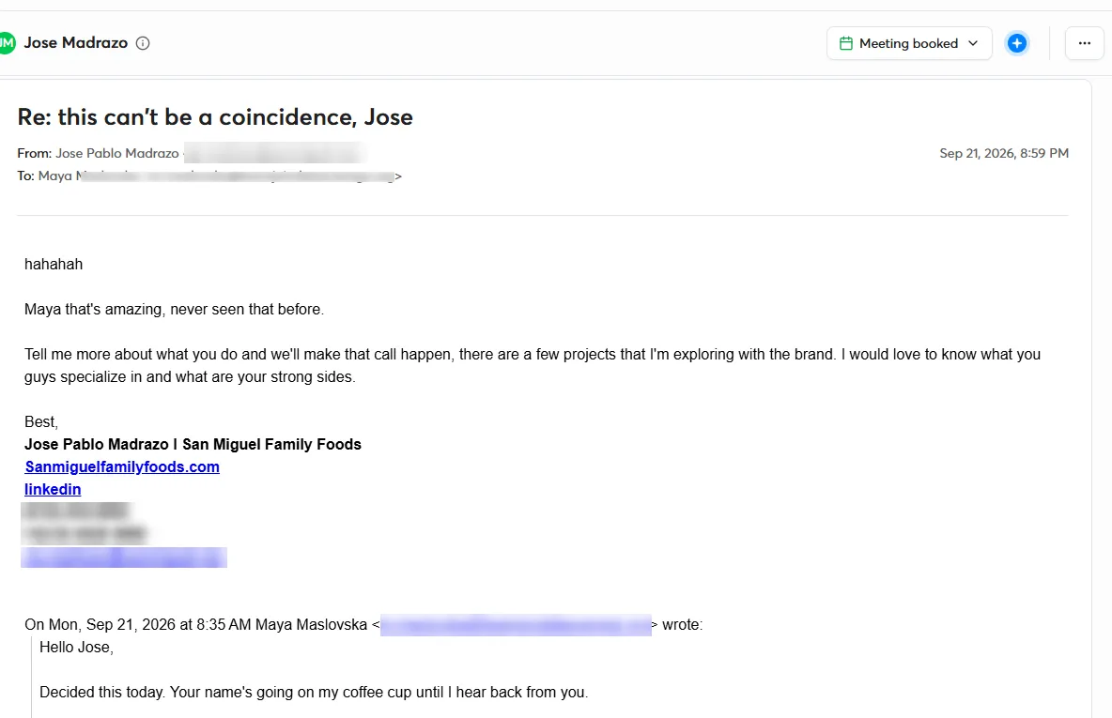This screenshot has width=1112, height=718.
Task: Click the signature line 'Jose Pablo Madrazo I San Miguel Family Foods'
Action: click(193, 444)
